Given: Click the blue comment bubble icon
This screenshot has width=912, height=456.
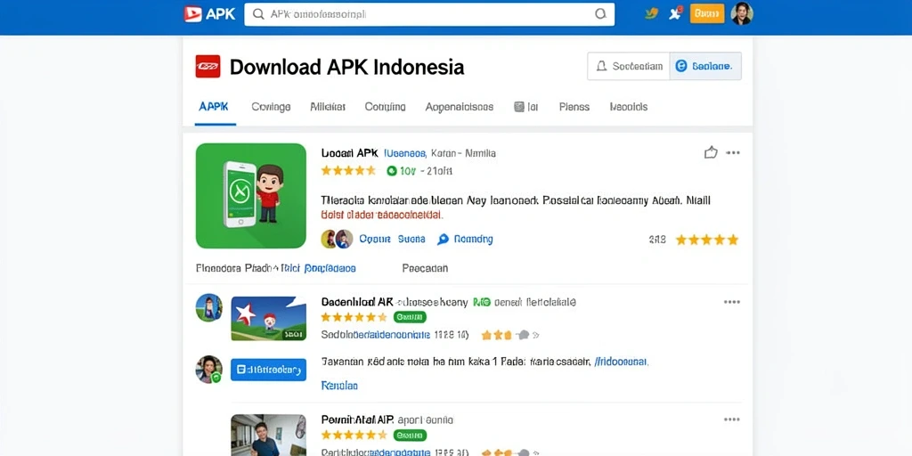Looking at the screenshot, I should coord(444,239).
